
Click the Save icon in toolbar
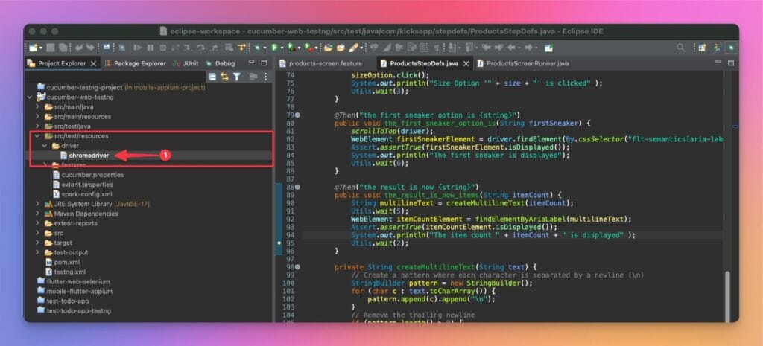click(x=51, y=48)
